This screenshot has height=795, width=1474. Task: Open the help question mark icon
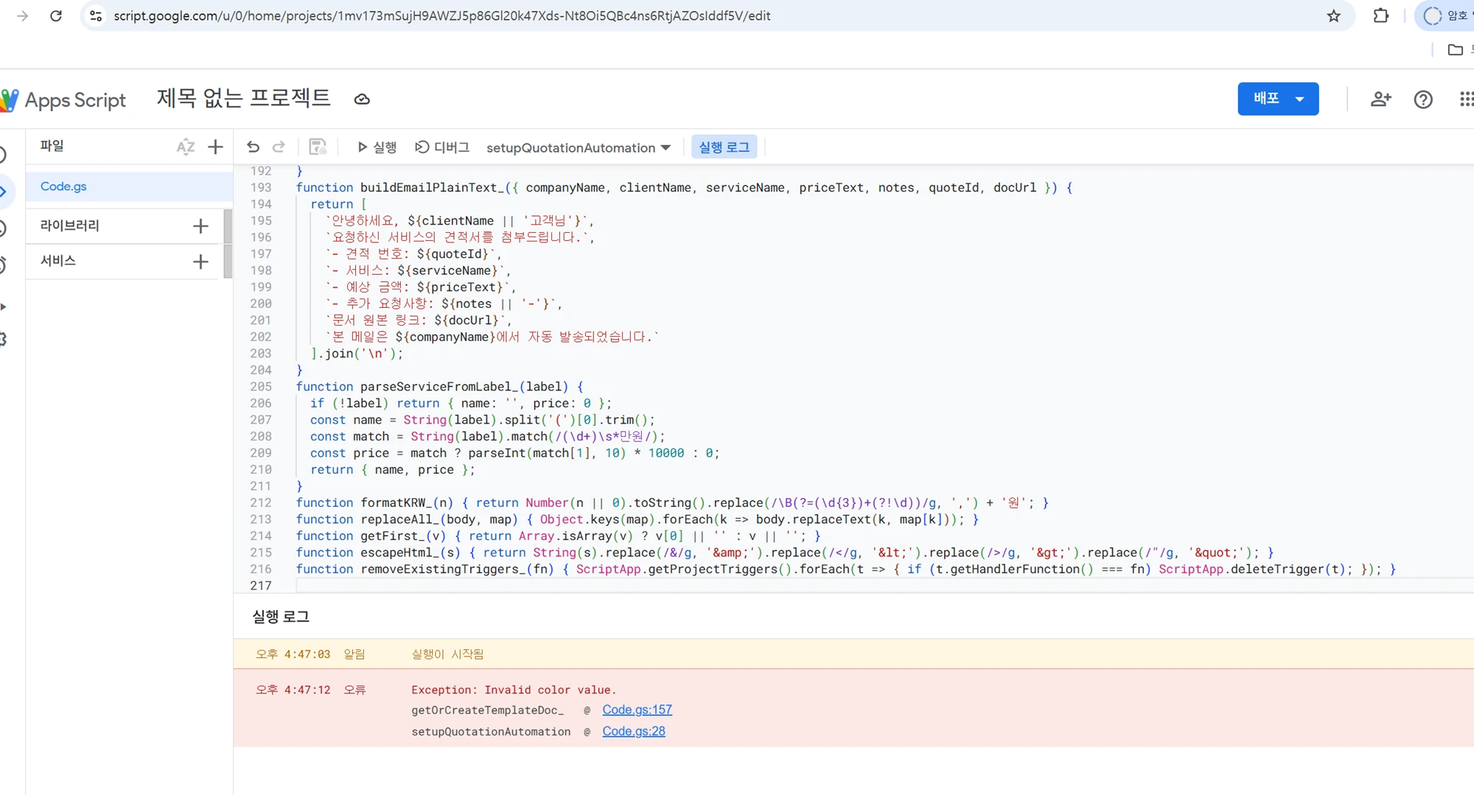(x=1423, y=99)
